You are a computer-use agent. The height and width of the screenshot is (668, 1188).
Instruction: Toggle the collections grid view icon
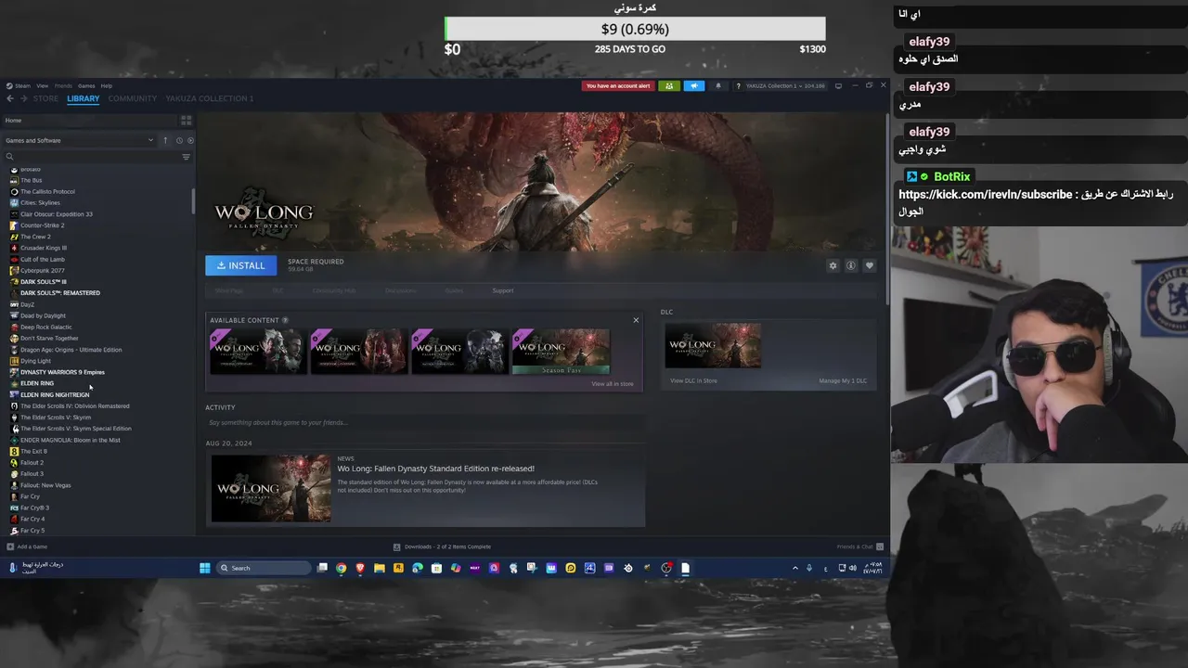(x=186, y=121)
